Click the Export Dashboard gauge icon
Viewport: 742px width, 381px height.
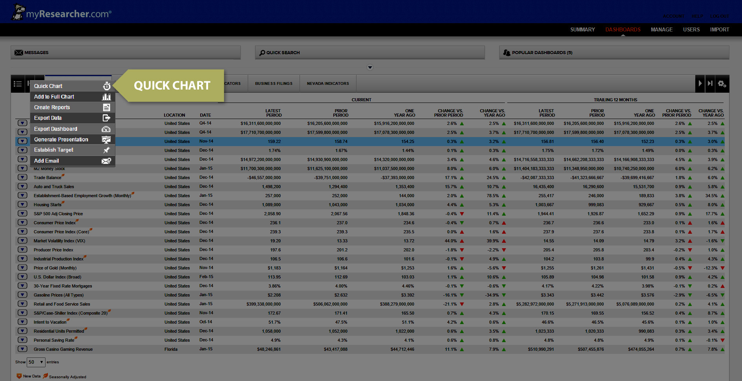click(106, 129)
